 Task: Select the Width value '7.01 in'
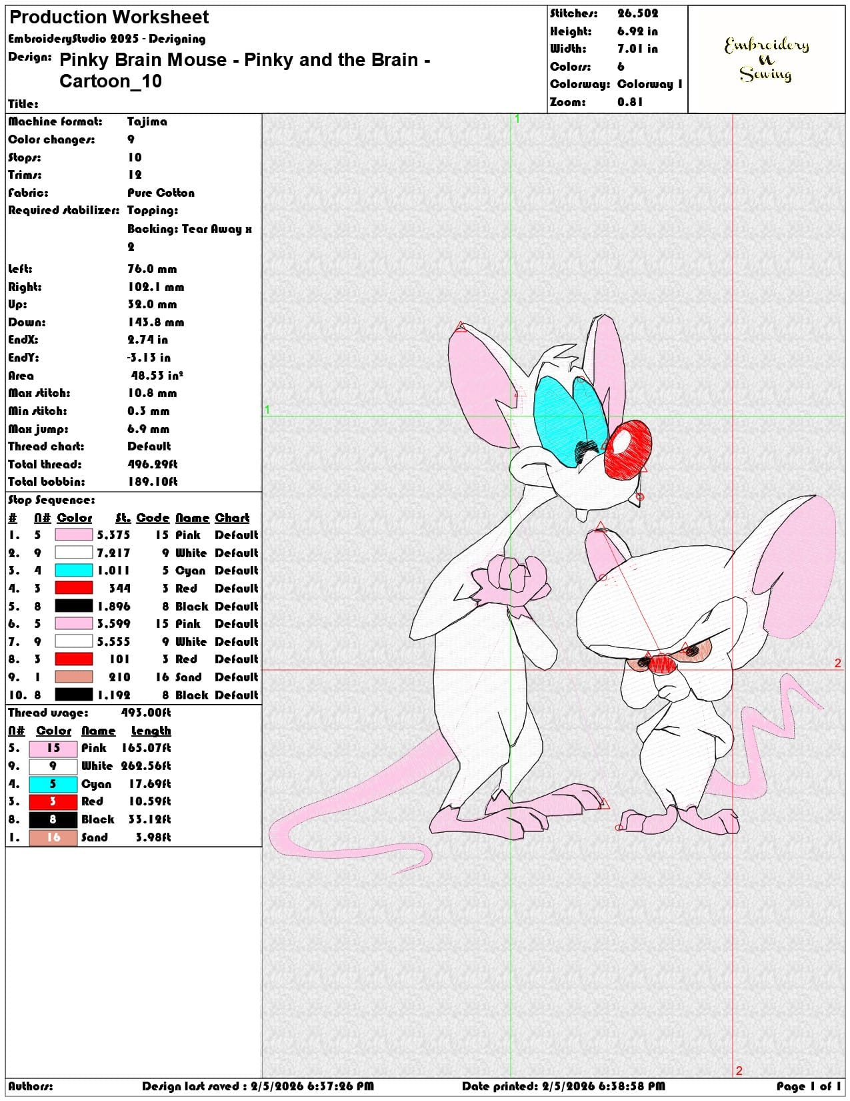pos(637,49)
